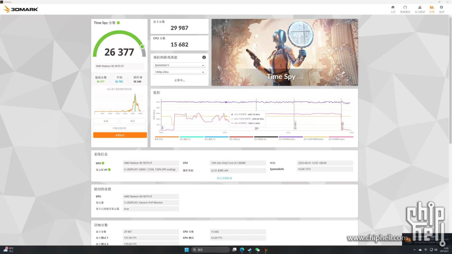
Task: Click green checkmark beside Time Spy score title
Action: [119, 23]
